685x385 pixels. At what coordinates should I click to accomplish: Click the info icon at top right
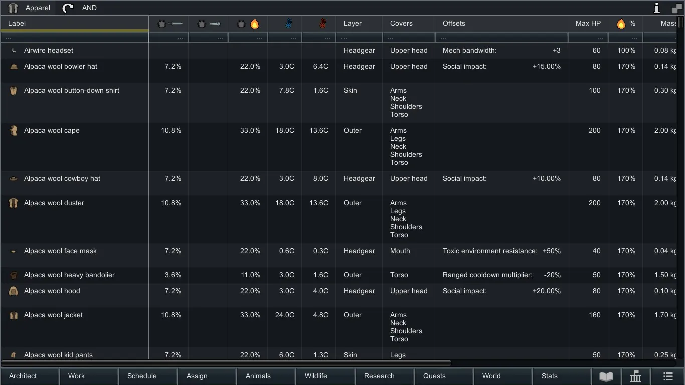[x=656, y=8]
